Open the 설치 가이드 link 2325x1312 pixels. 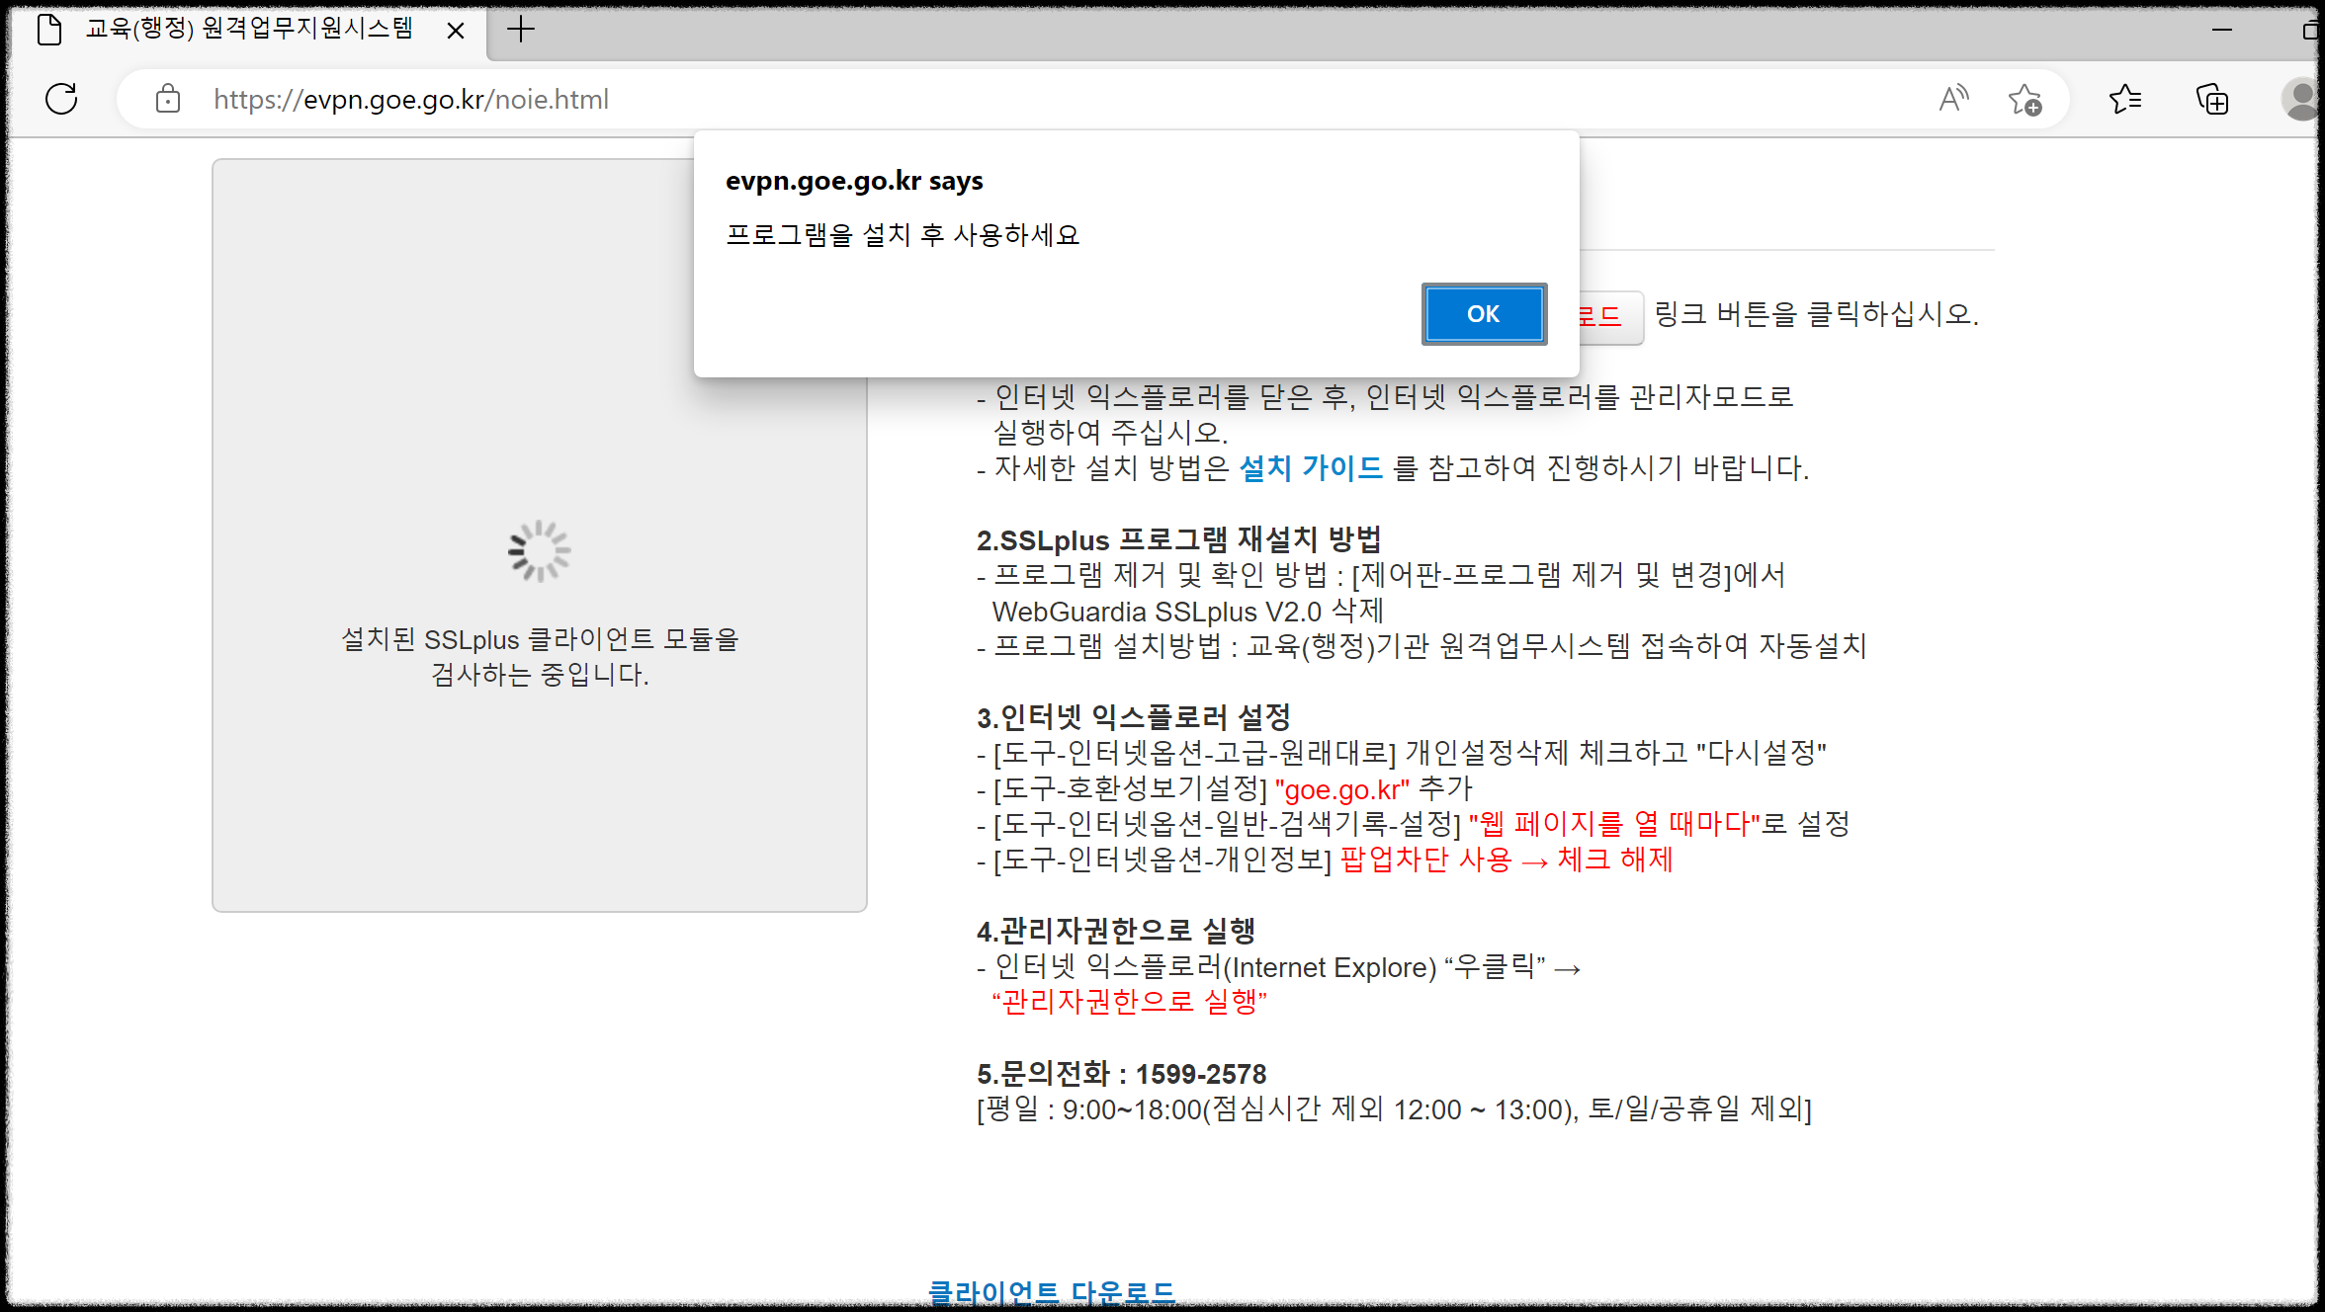click(1311, 467)
